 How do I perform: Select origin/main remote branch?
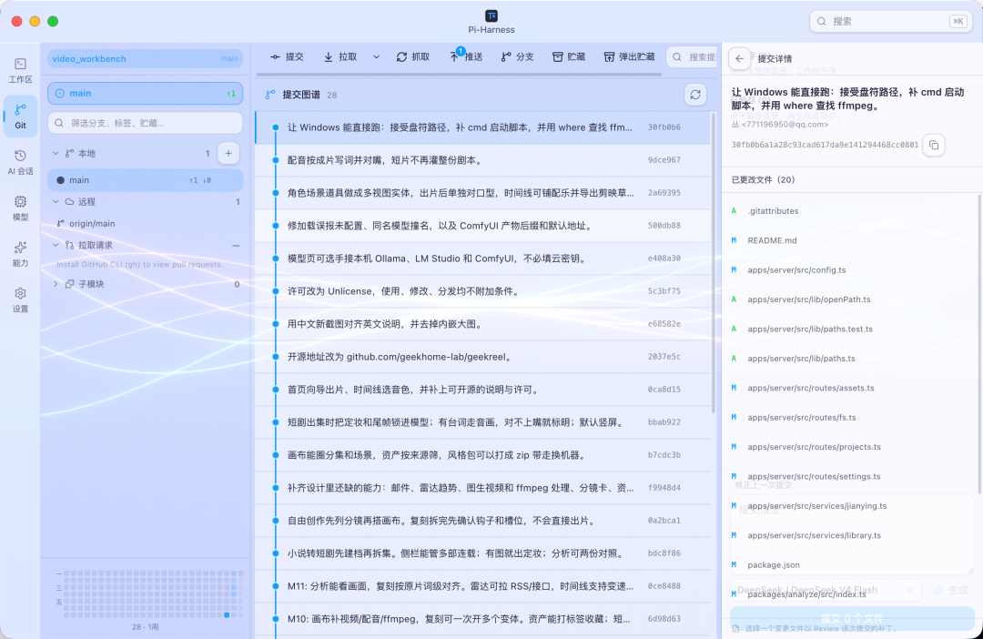145,223
